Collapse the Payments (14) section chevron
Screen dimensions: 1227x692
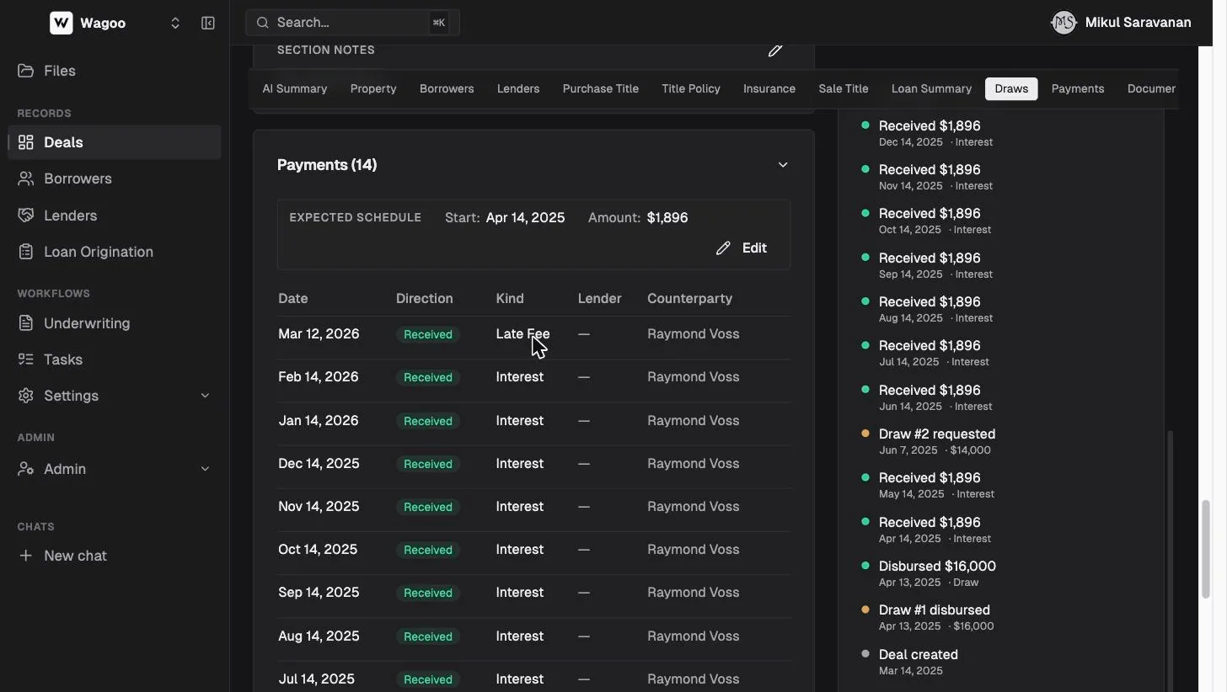[783, 165]
